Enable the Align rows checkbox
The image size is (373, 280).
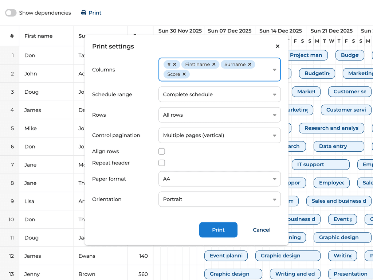click(x=162, y=151)
